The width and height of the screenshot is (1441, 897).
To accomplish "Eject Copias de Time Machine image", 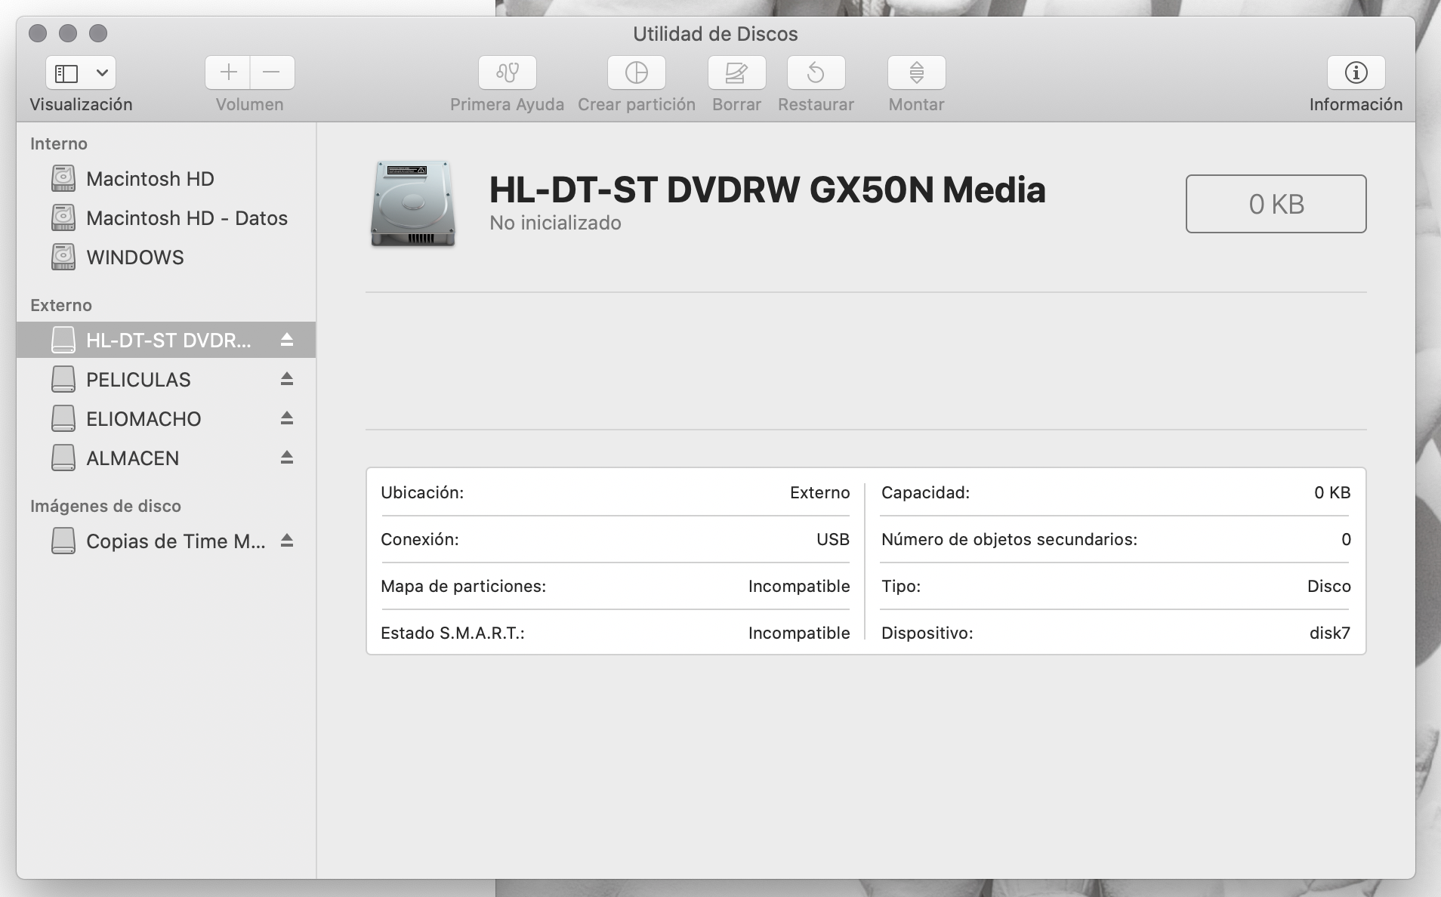I will (x=287, y=541).
